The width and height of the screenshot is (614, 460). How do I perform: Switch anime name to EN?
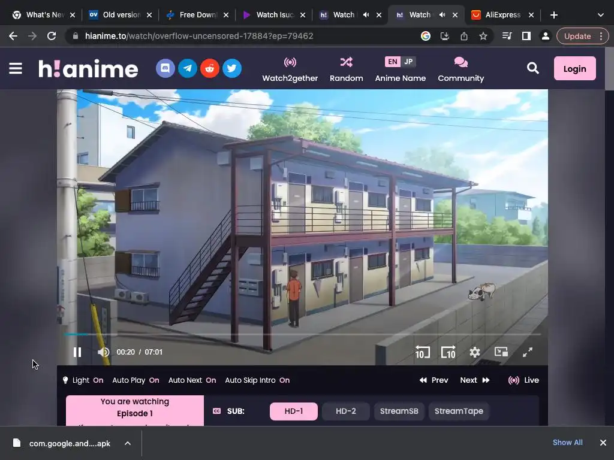tap(392, 62)
